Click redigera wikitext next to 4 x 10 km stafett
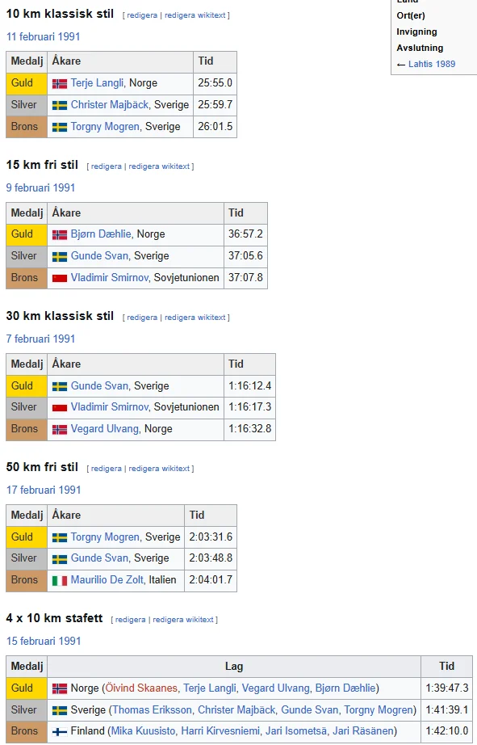 (x=183, y=620)
